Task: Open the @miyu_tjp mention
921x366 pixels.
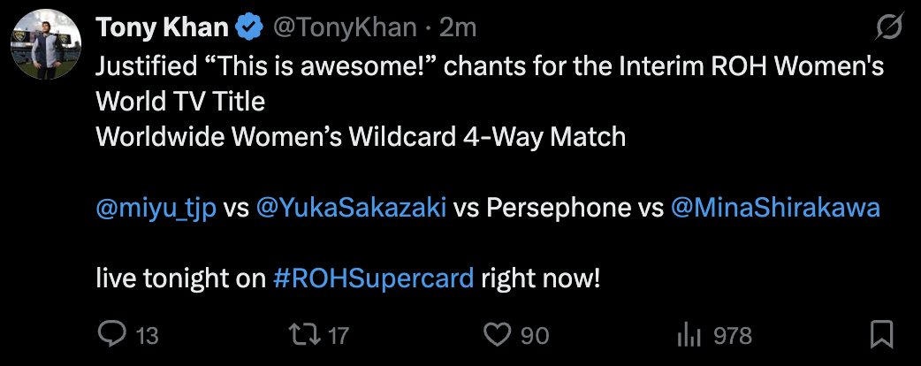Action: coord(156,209)
